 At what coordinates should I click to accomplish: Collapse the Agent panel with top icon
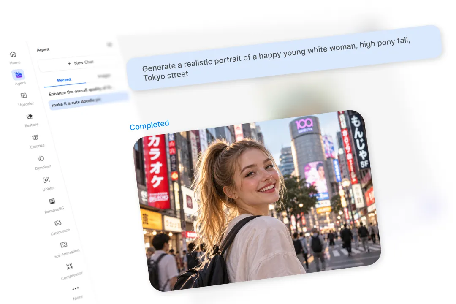[109, 44]
